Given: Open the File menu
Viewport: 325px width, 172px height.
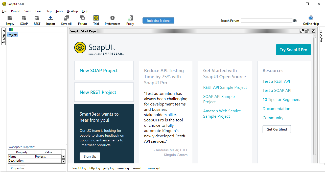Looking at the screenshot, I should pyautogui.click(x=5, y=11).
